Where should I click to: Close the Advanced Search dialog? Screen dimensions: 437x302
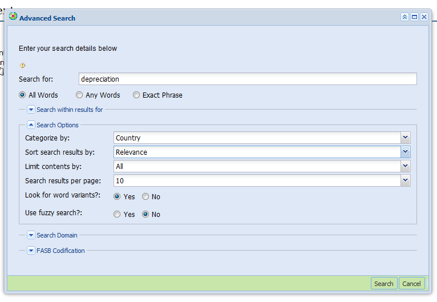[424, 17]
